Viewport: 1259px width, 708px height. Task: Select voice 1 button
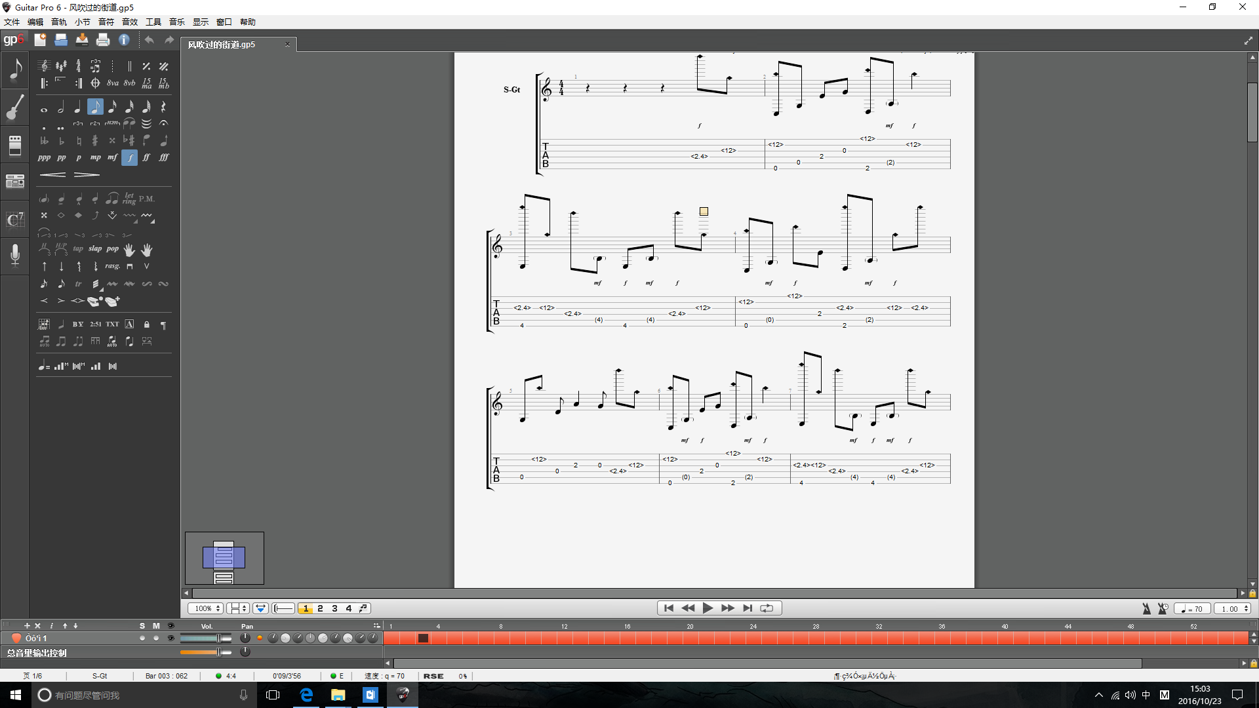(306, 609)
